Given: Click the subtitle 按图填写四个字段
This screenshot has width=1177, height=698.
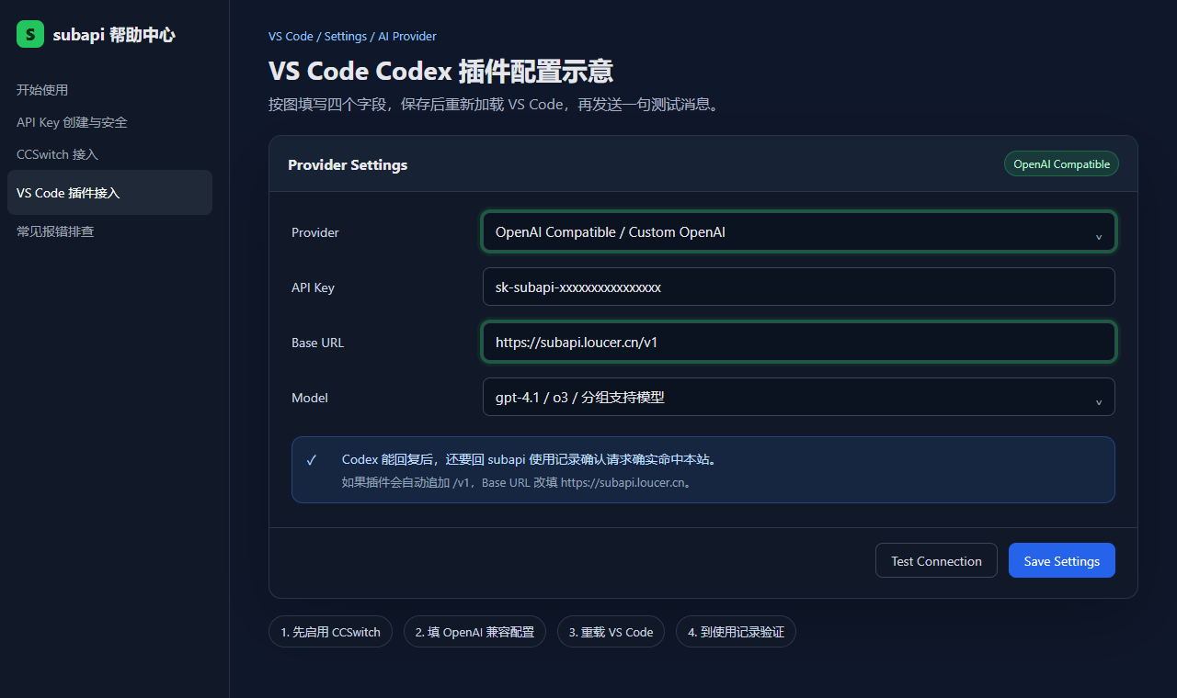Looking at the screenshot, I should click(495, 105).
